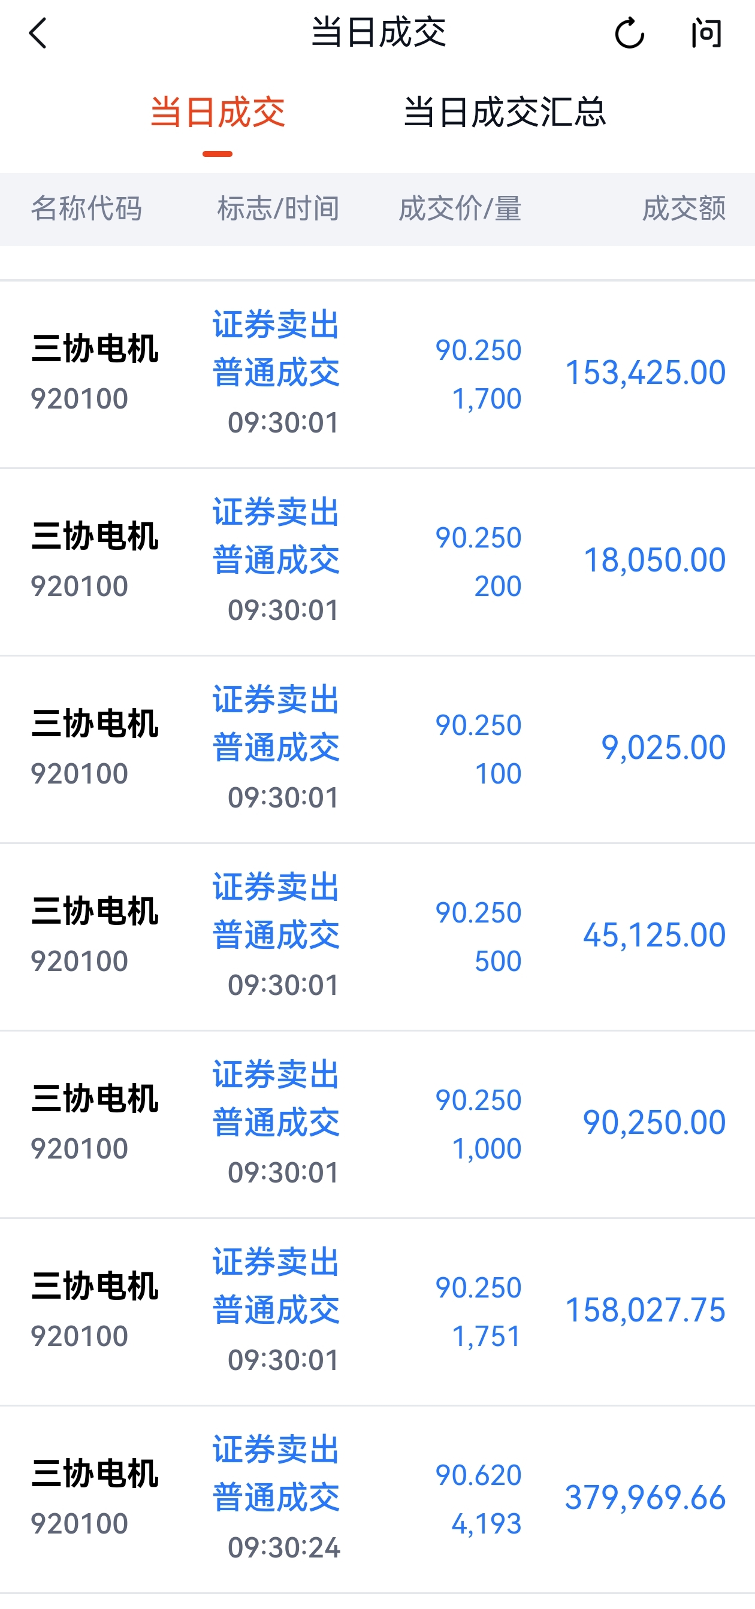755x1609 pixels.
Task: Open trade with amount 18,050.00
Action: click(x=377, y=561)
